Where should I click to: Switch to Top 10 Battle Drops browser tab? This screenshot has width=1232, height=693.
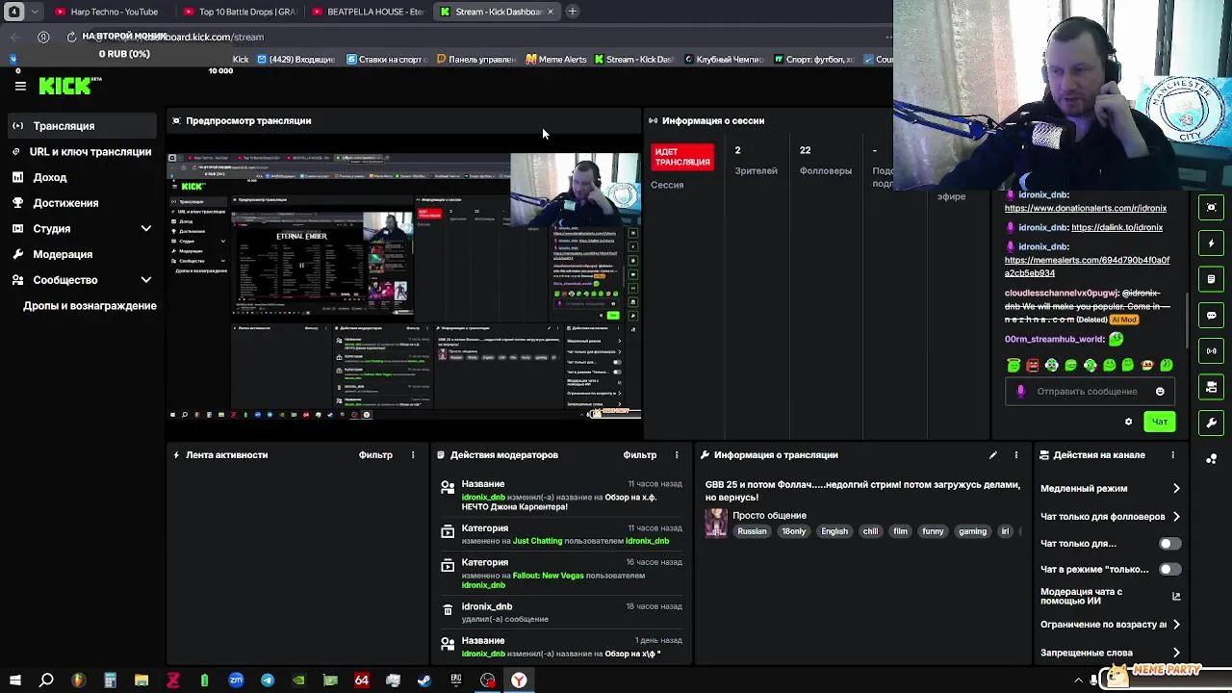point(241,12)
